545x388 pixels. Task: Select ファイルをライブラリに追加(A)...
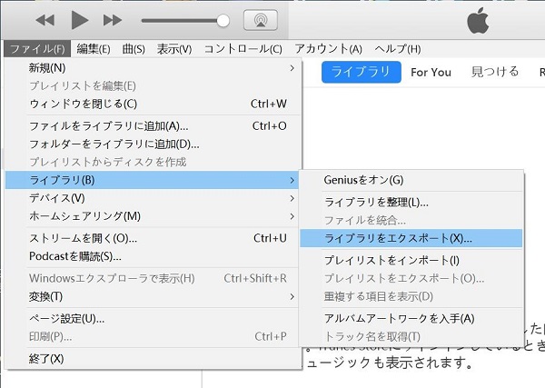point(152,126)
